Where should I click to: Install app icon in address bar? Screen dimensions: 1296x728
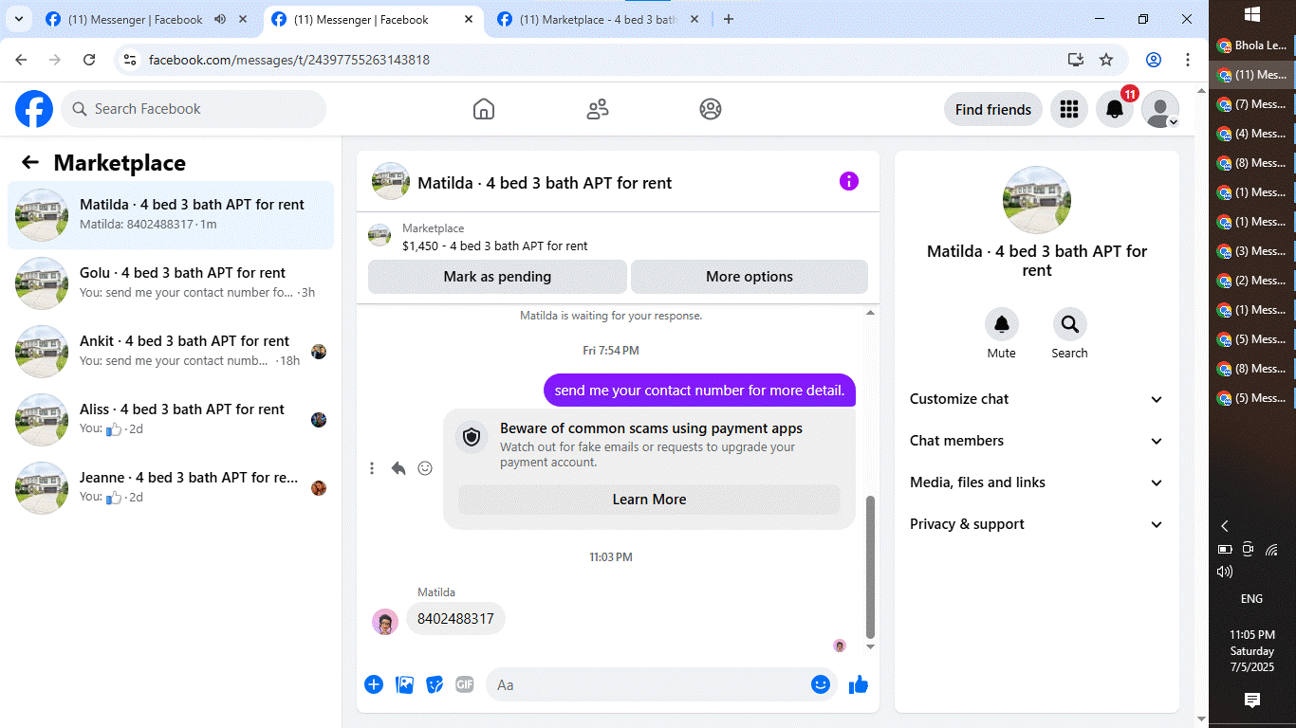(1075, 60)
